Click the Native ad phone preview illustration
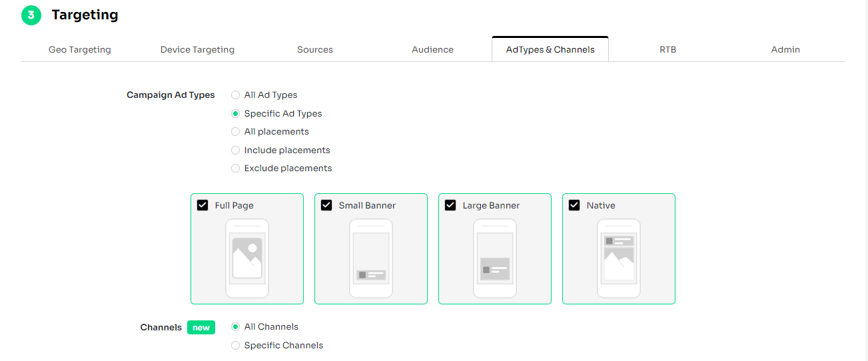Image resolution: width=868 pixels, height=361 pixels. tap(619, 258)
